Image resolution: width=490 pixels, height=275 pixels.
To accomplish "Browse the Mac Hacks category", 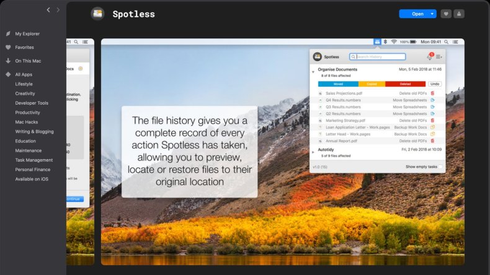I will tap(27, 122).
